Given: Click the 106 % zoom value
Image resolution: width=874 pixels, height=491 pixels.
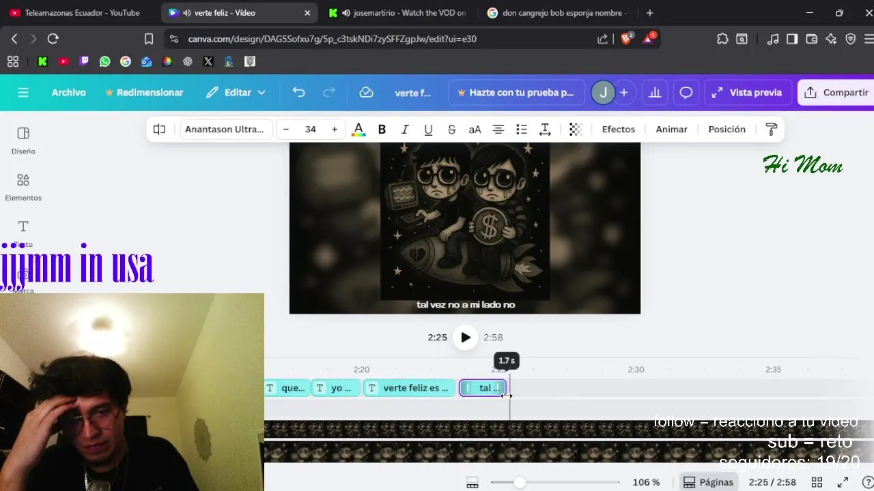Looking at the screenshot, I should (x=646, y=483).
